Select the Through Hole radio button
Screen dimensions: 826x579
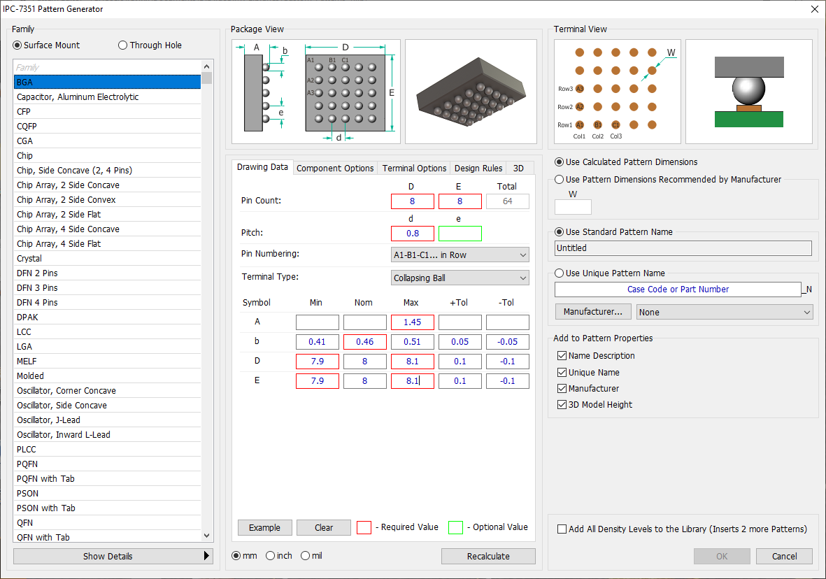pos(122,45)
